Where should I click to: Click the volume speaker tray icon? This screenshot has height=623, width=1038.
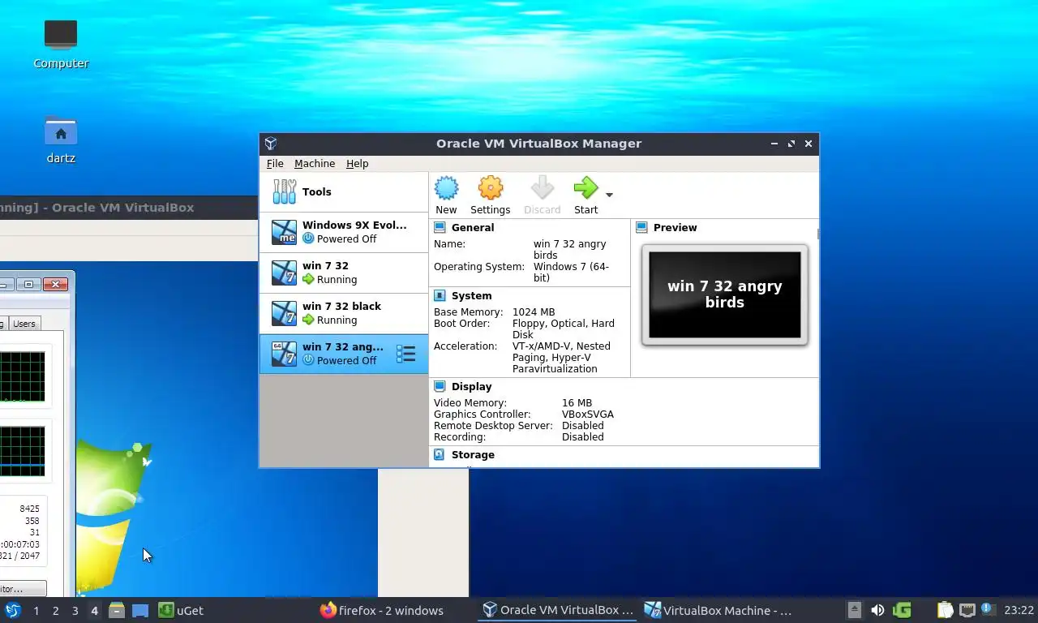(x=877, y=610)
